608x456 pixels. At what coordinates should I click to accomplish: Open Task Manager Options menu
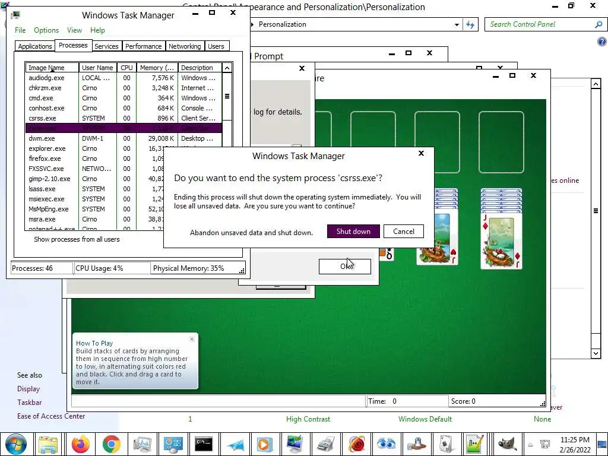(46, 30)
